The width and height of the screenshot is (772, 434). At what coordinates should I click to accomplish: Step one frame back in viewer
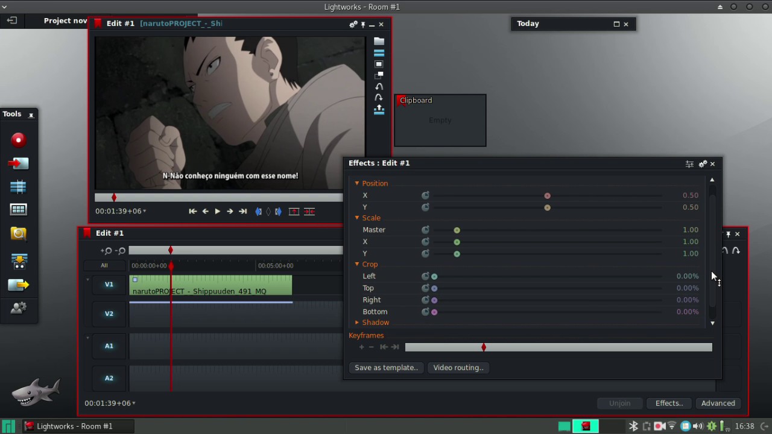(205, 212)
